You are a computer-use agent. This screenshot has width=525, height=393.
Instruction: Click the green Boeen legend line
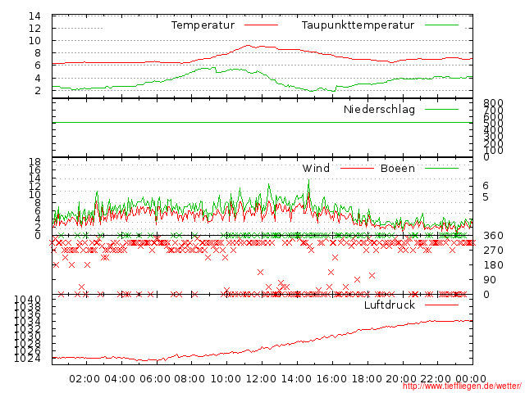point(441,168)
